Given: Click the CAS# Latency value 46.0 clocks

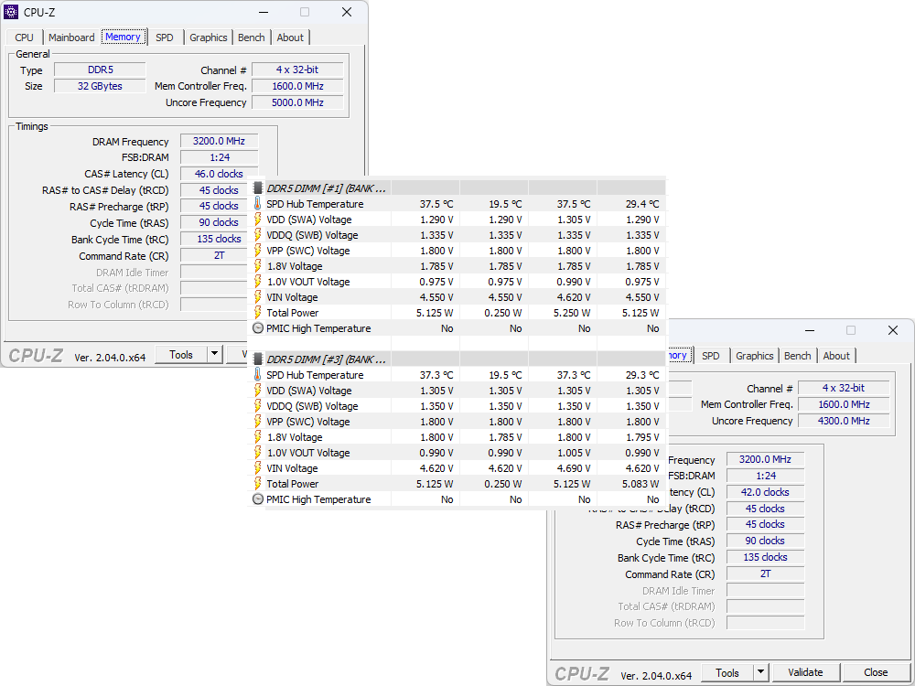Looking at the screenshot, I should [219, 174].
